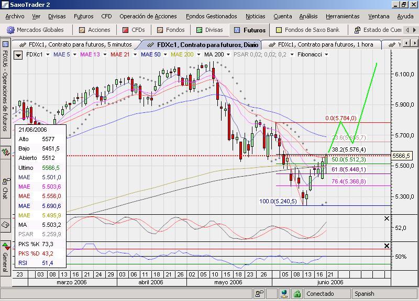The height and width of the screenshot is (301, 419).
Task: Expand the MAE 21 indicator dropdown
Action: (x=135, y=55)
